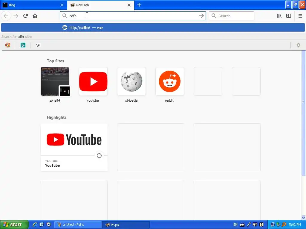Open the reddit top site tile
The image size is (306, 229).
(170, 82)
